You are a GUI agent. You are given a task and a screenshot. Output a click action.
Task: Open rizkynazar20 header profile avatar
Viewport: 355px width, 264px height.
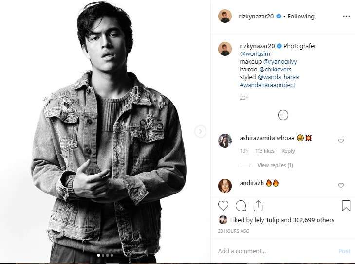[x=225, y=16]
